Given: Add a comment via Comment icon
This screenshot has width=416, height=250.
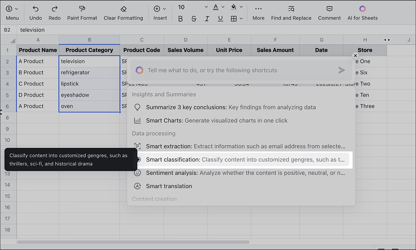Looking at the screenshot, I should (x=329, y=9).
